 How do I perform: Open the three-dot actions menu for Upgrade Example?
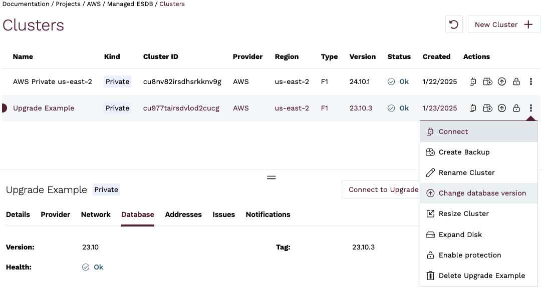531,108
